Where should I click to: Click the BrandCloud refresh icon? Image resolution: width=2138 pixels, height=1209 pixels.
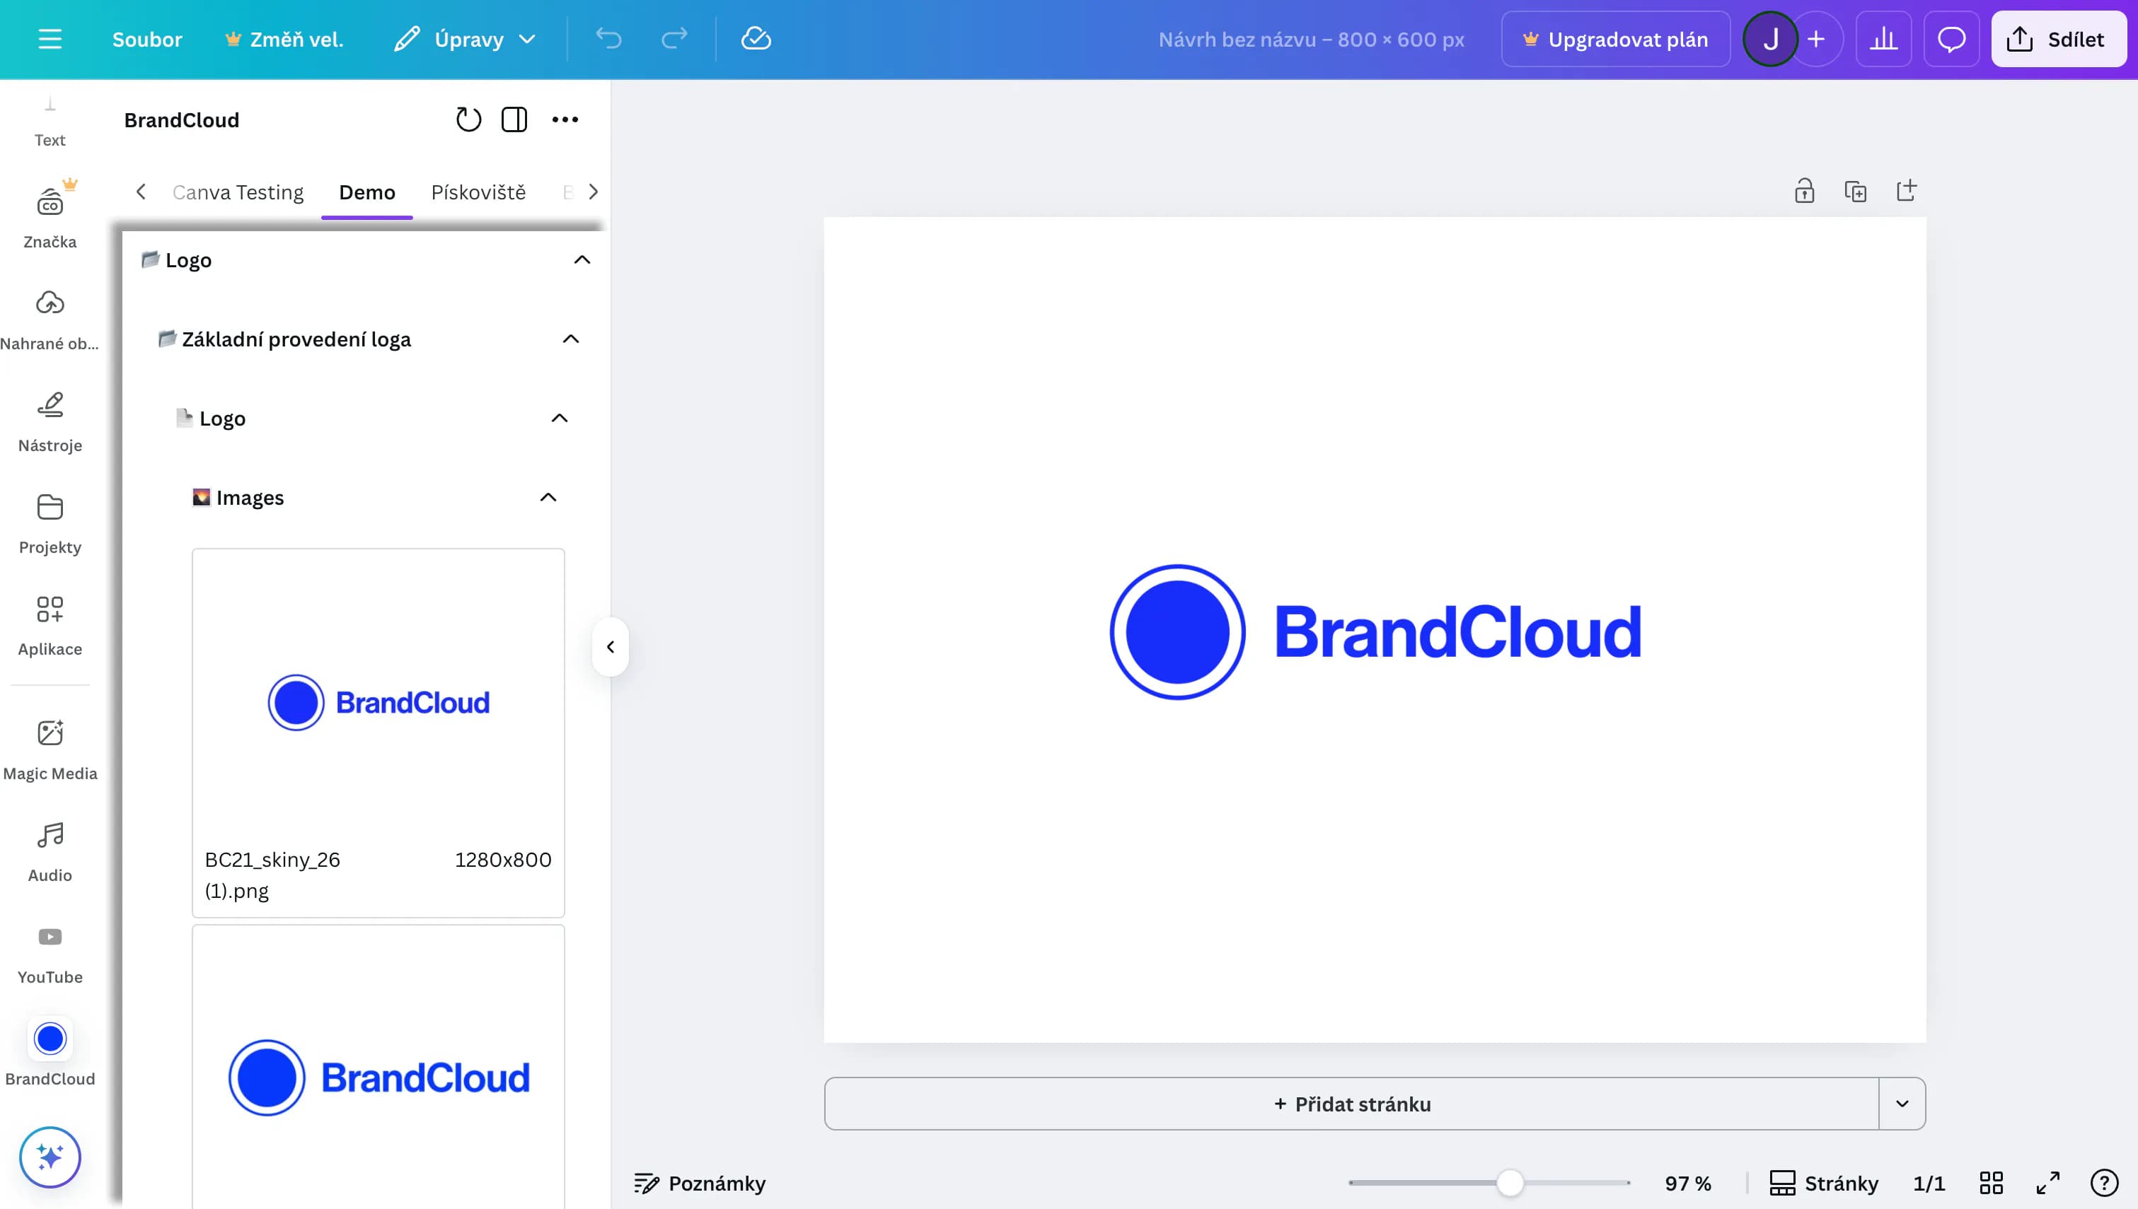pos(468,119)
